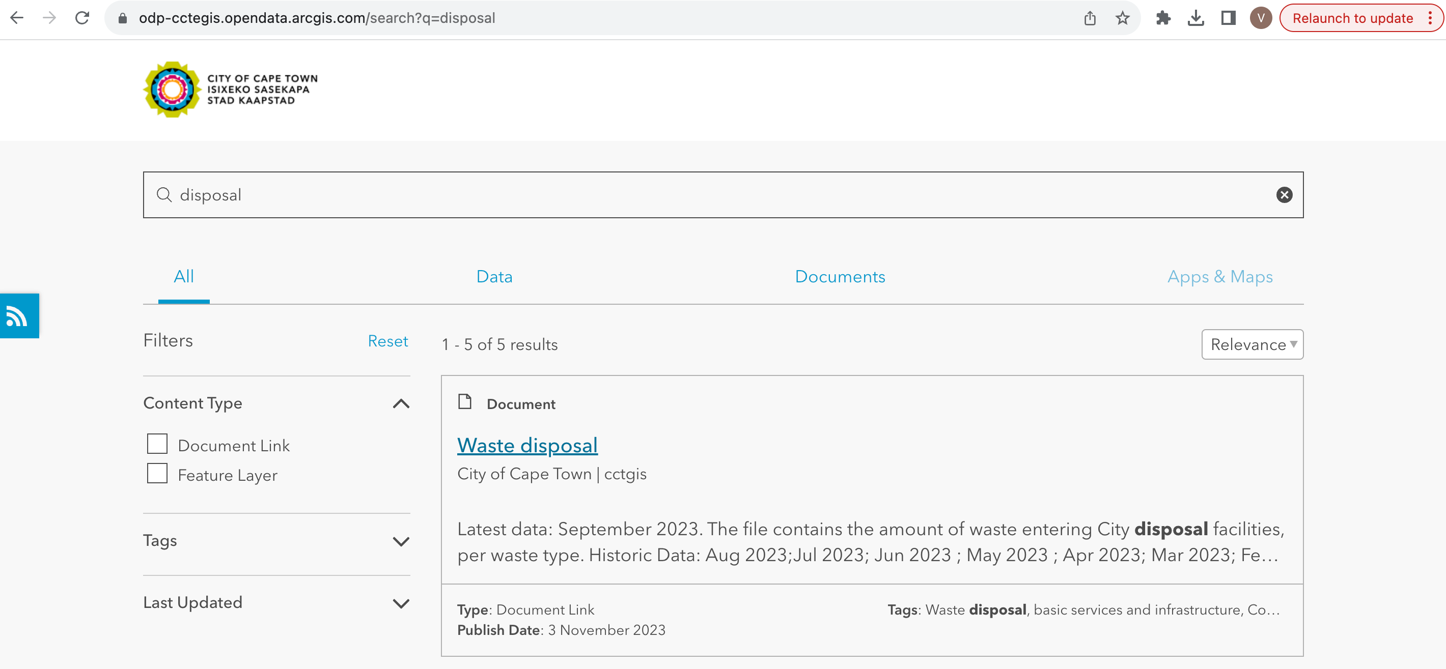Collapse the Content Type filter section
The image size is (1446, 669).
[x=401, y=403]
